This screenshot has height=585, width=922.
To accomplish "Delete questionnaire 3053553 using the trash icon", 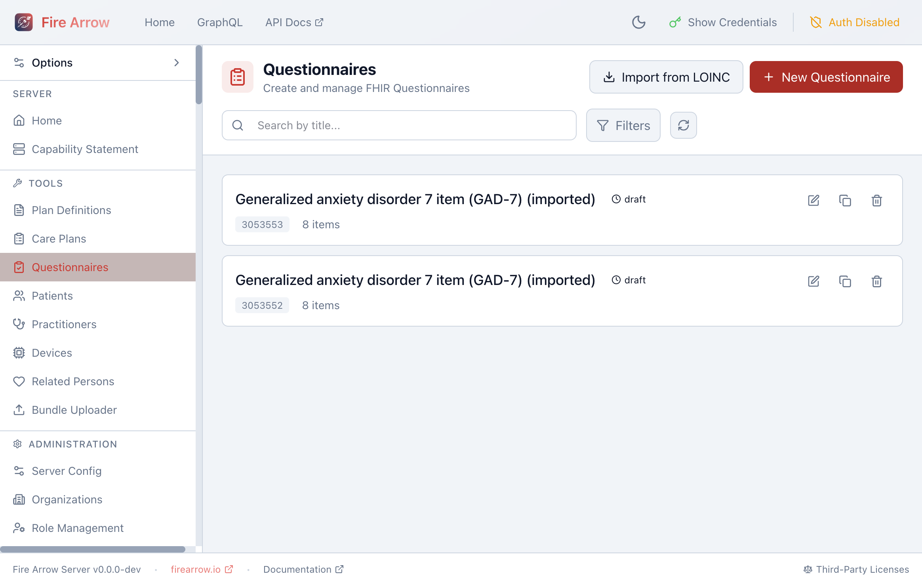I will click(876, 201).
